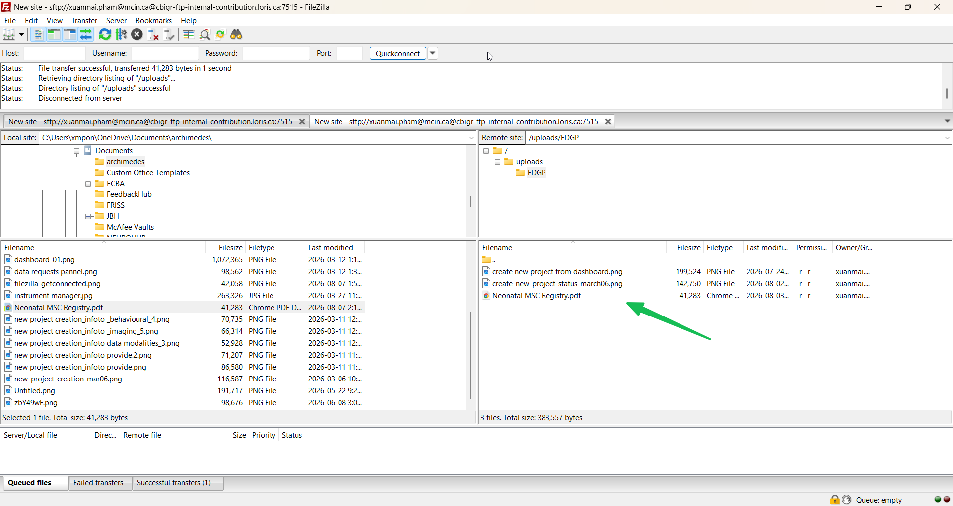Sort local files by Last modified column
This screenshot has height=506, width=953.
click(x=335, y=248)
